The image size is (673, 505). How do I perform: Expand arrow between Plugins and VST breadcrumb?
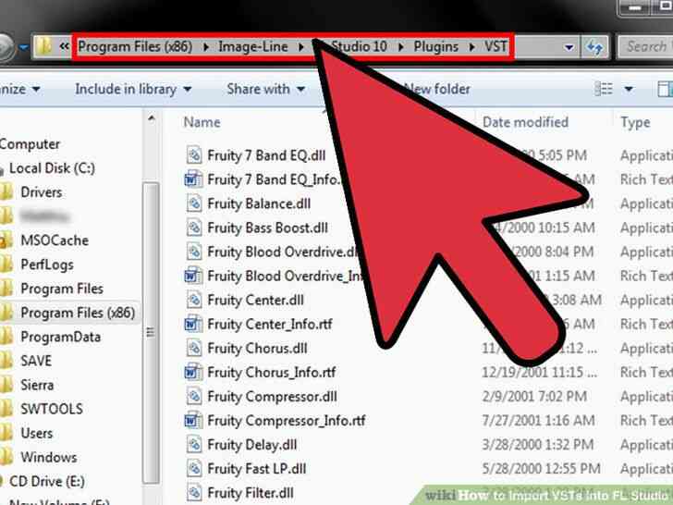point(471,47)
